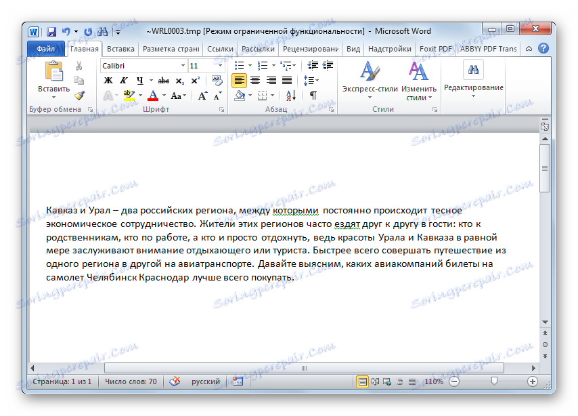
Task: Center align text
Action: [255, 81]
